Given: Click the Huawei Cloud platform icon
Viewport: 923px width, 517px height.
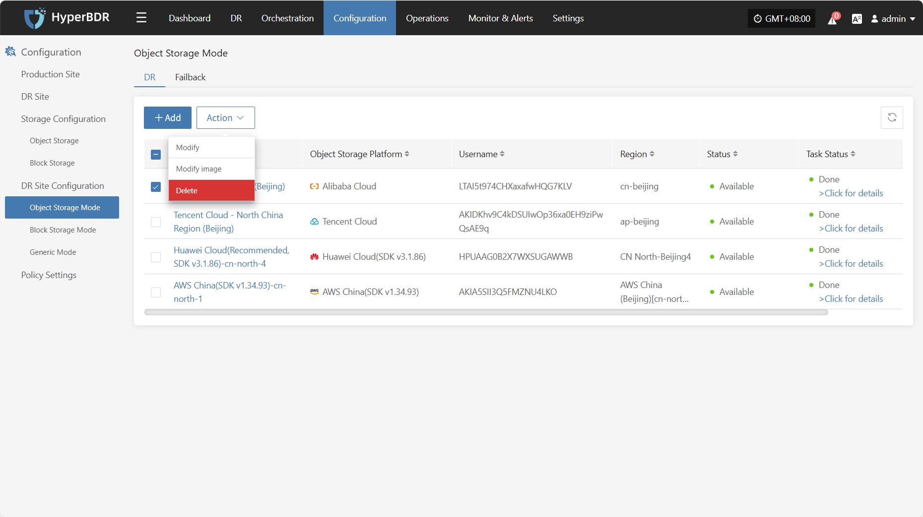Looking at the screenshot, I should click(x=314, y=257).
